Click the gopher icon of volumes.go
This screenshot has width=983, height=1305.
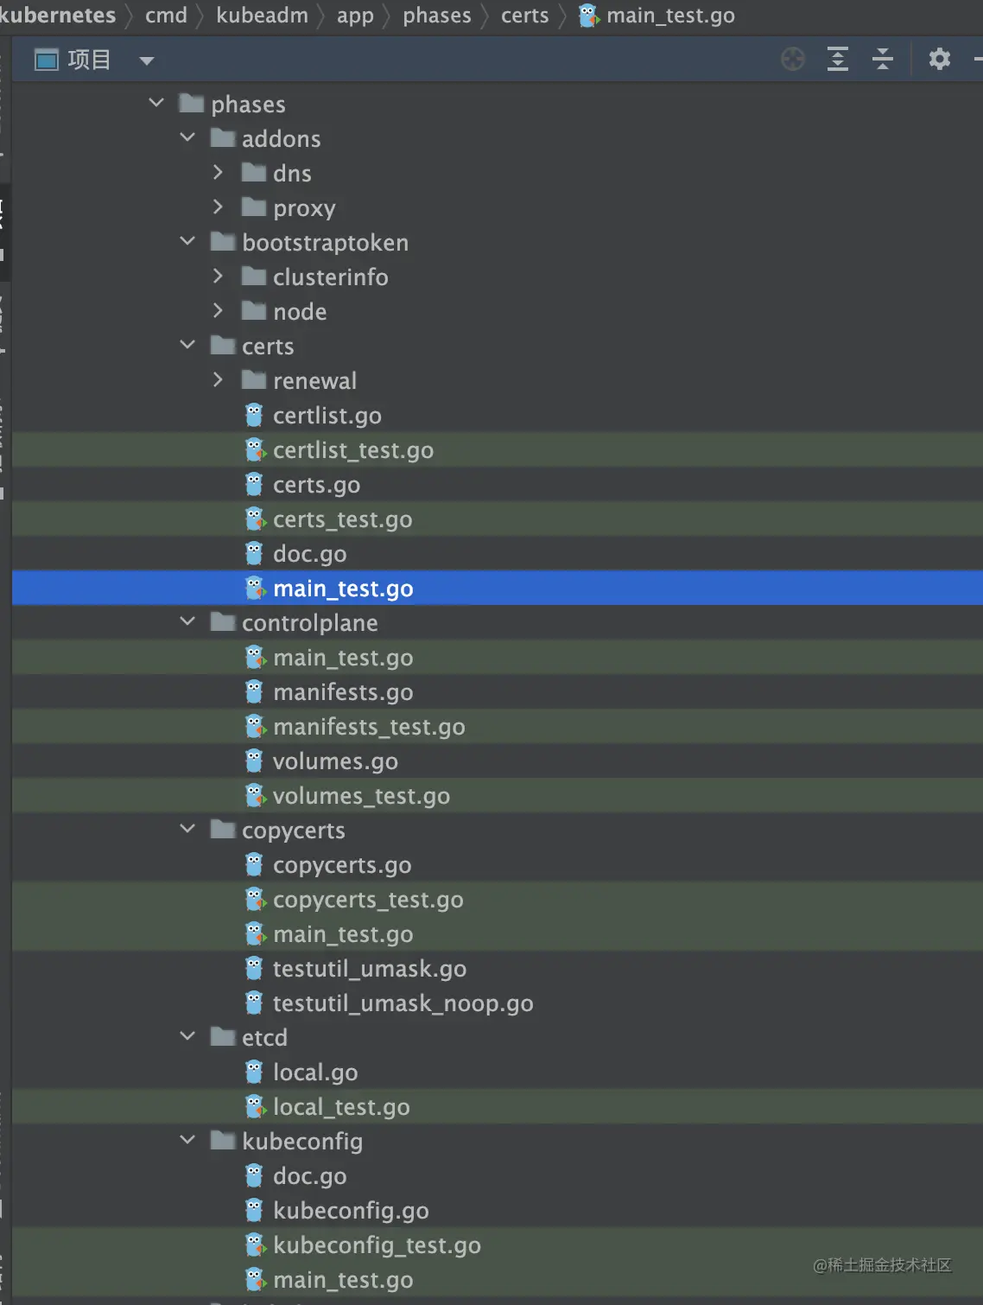coord(254,761)
